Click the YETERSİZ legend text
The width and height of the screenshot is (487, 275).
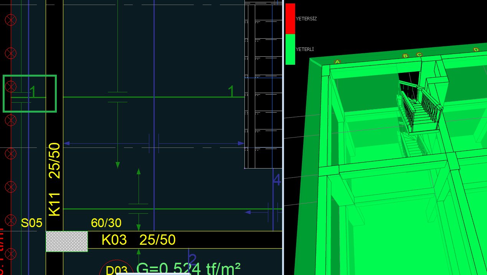pos(306,18)
